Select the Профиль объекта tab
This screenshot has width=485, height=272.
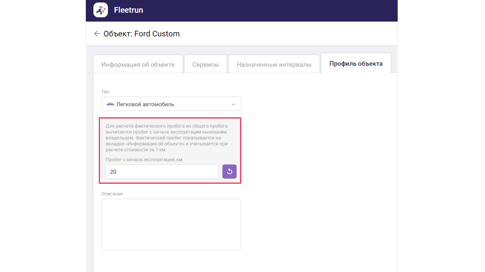pos(356,63)
